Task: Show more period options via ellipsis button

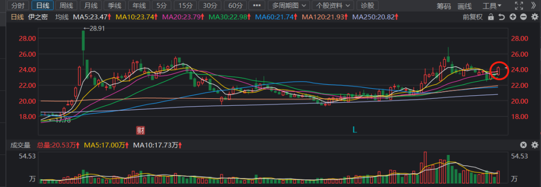Action: click(x=256, y=6)
